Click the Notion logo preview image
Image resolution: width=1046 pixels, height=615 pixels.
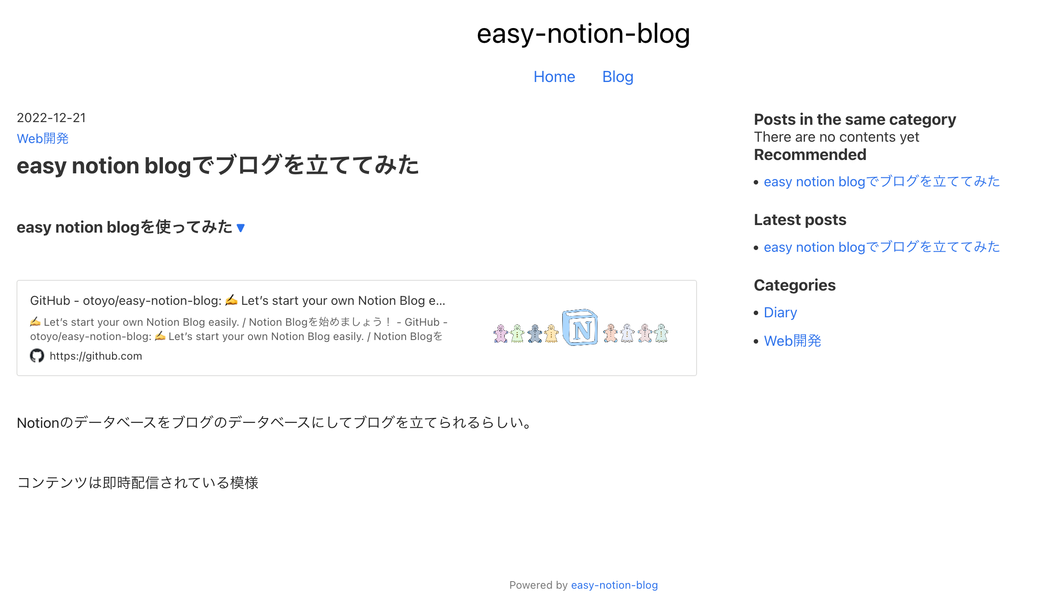click(580, 328)
